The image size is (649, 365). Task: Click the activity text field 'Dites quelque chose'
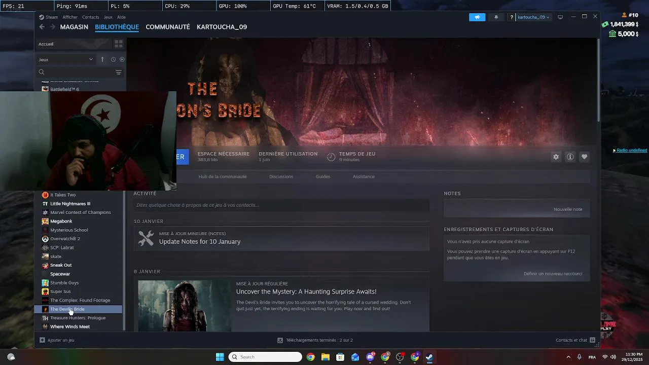click(281, 205)
